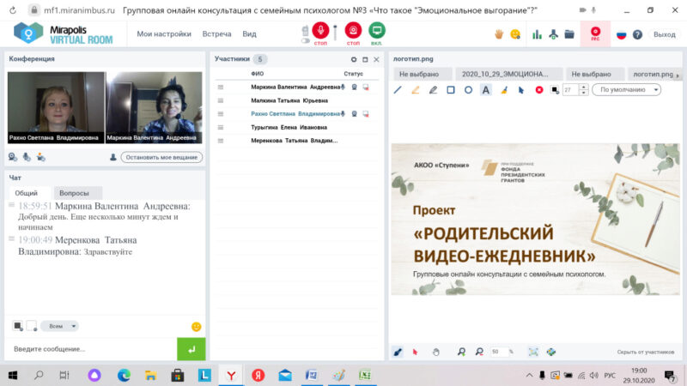The image size is (687, 386).
Task: Open the folder files icon in the top bar
Action: [x=569, y=34]
